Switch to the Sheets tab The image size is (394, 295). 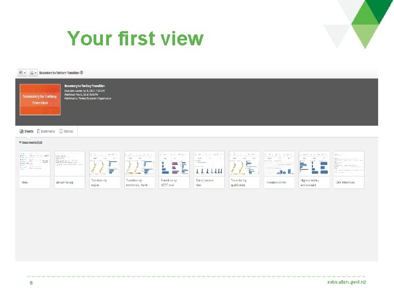point(26,131)
